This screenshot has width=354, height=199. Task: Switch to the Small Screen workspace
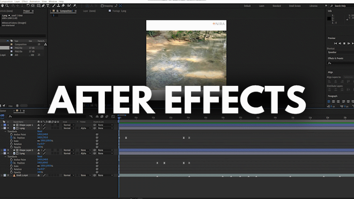tap(295, 6)
